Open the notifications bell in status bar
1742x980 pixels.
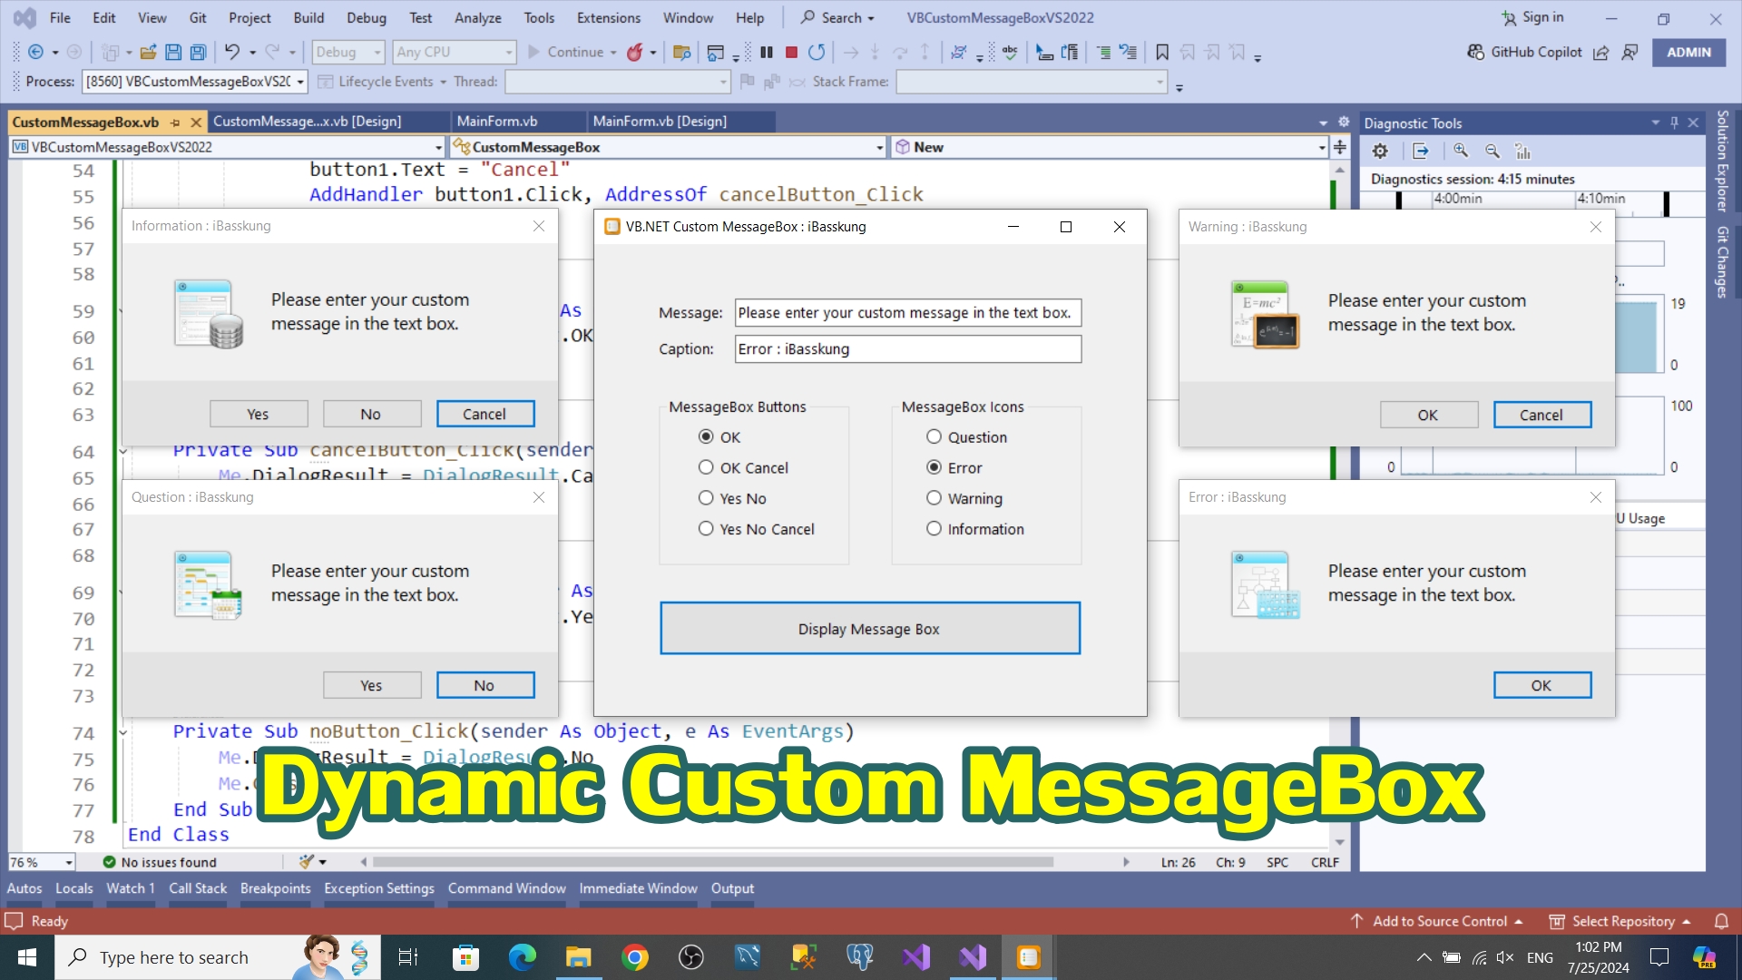pyautogui.click(x=1721, y=921)
